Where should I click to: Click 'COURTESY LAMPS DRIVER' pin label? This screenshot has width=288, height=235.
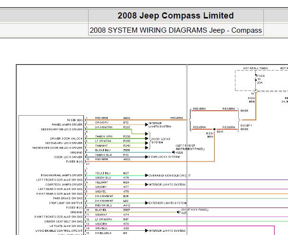64,184
